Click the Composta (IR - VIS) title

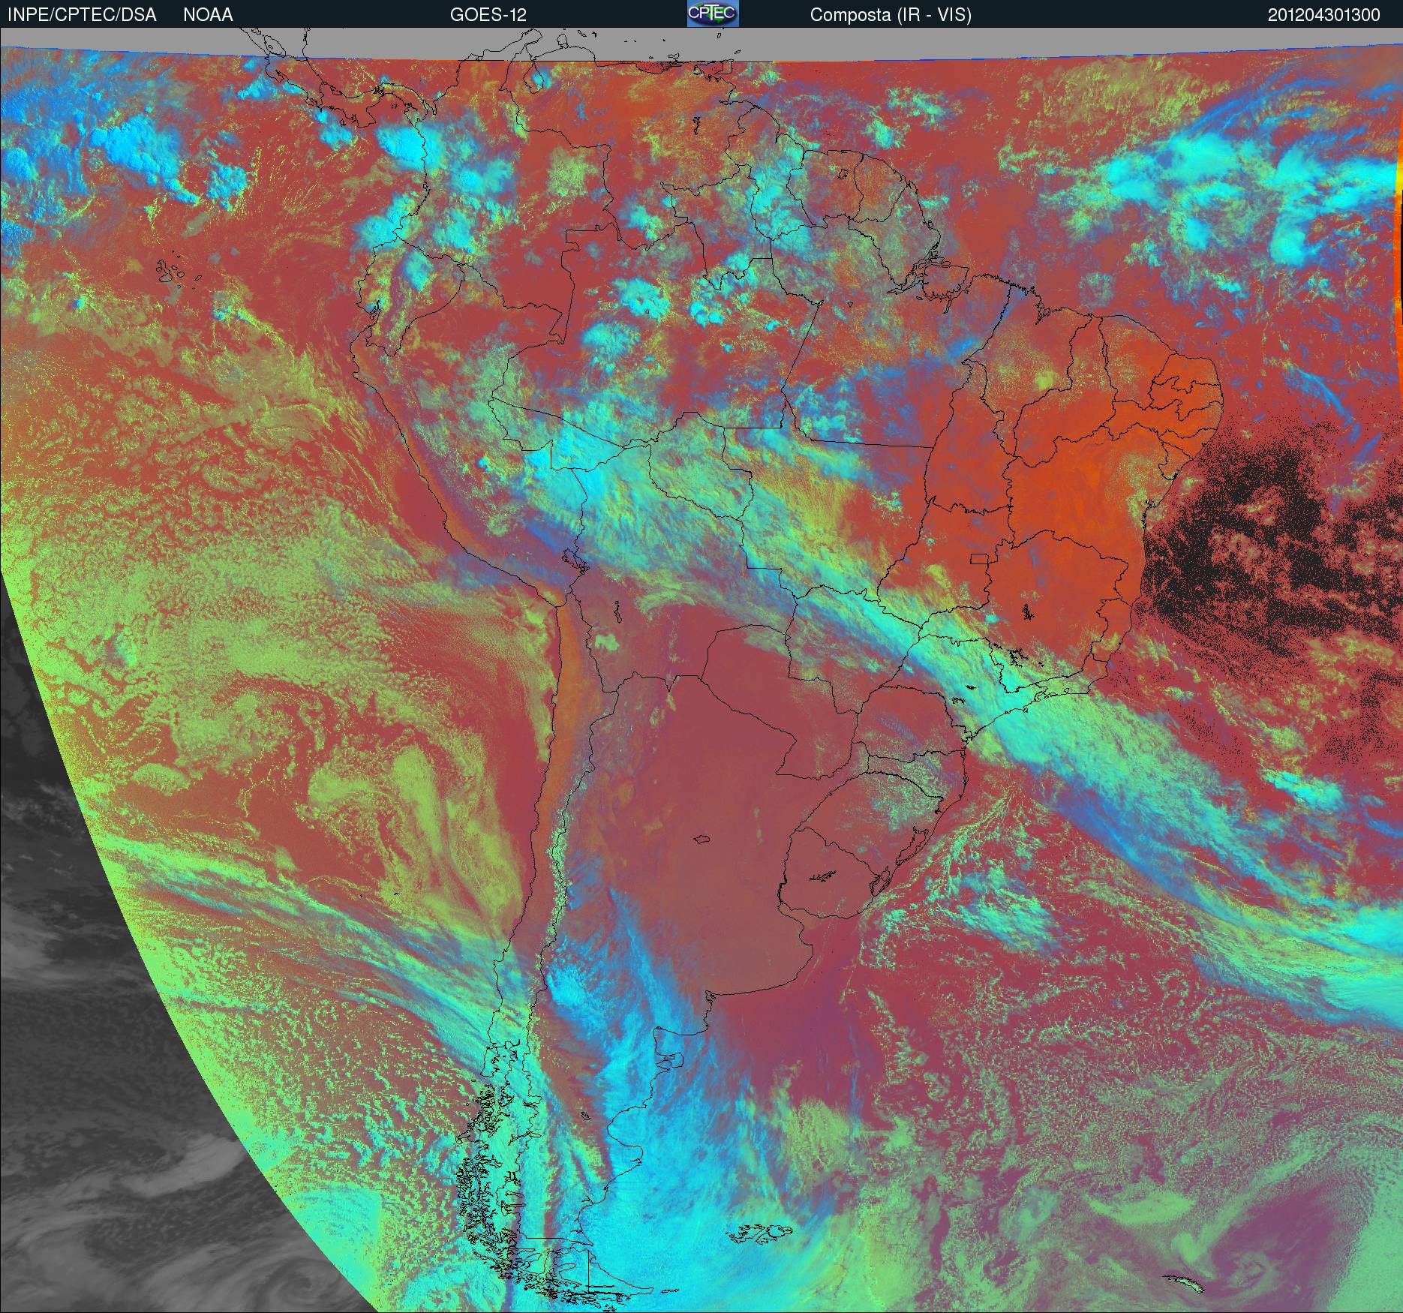tap(891, 15)
